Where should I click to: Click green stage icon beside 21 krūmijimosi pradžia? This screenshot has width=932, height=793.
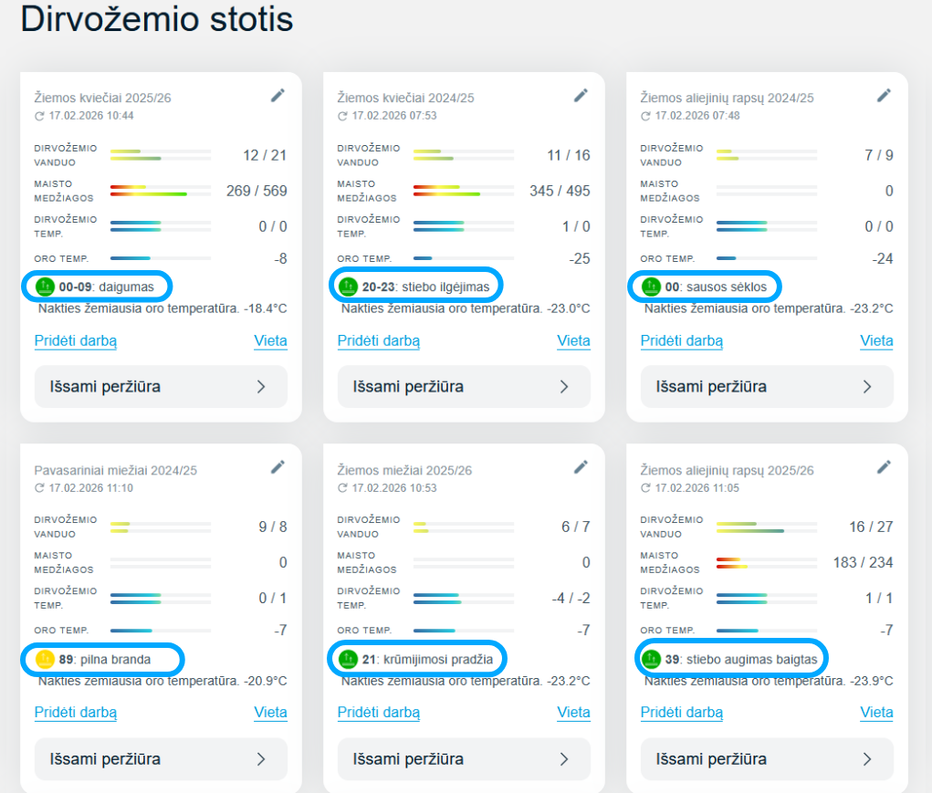coord(349,659)
